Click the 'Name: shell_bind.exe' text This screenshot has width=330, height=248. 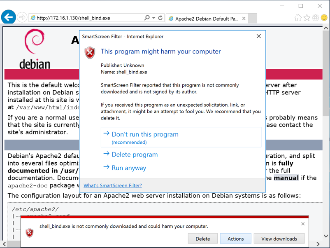(124, 72)
